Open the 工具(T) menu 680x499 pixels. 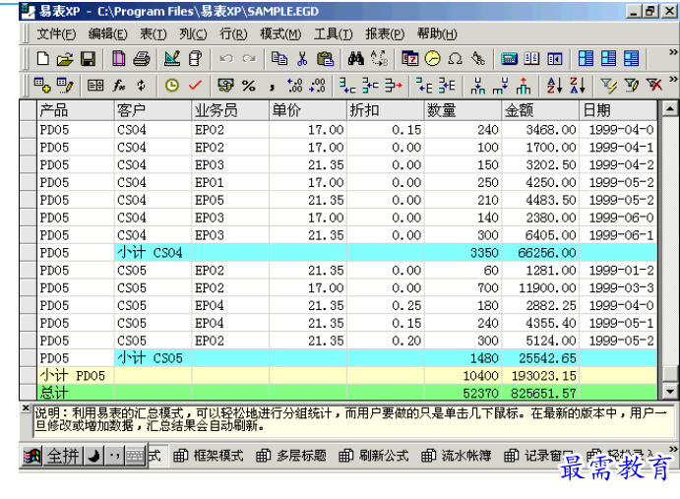[333, 33]
